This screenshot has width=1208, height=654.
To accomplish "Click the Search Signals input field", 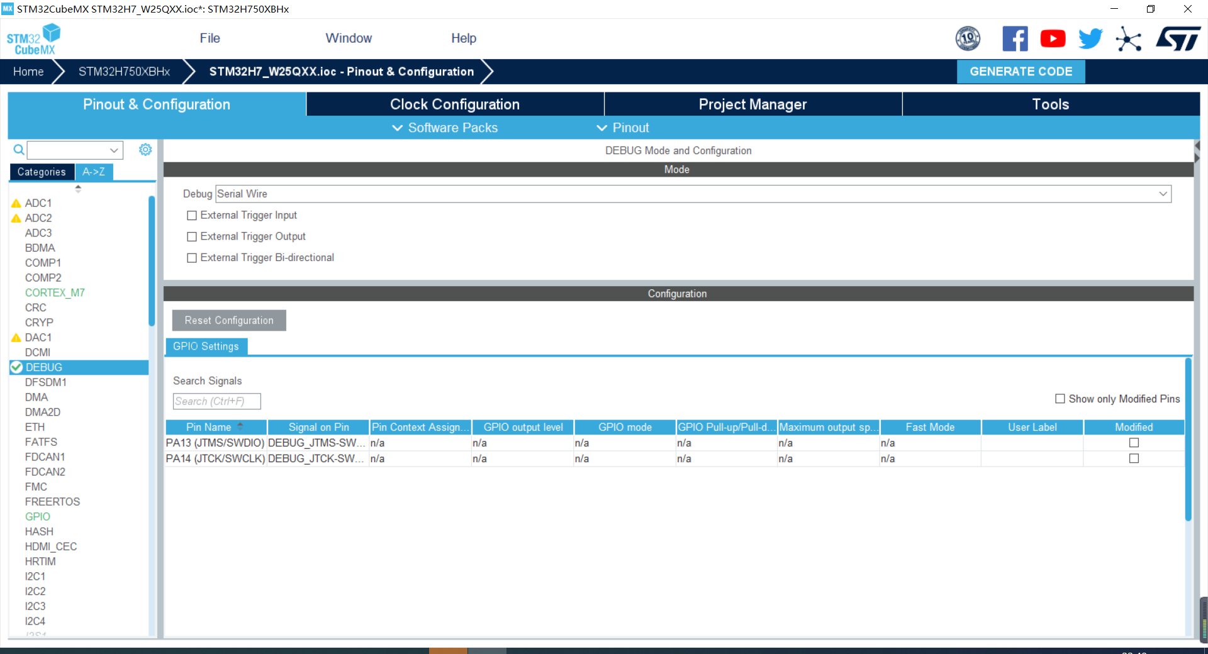I will 216,401.
